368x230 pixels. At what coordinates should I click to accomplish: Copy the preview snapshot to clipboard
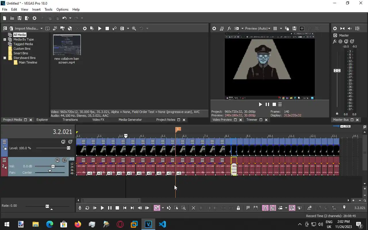coord(287,28)
